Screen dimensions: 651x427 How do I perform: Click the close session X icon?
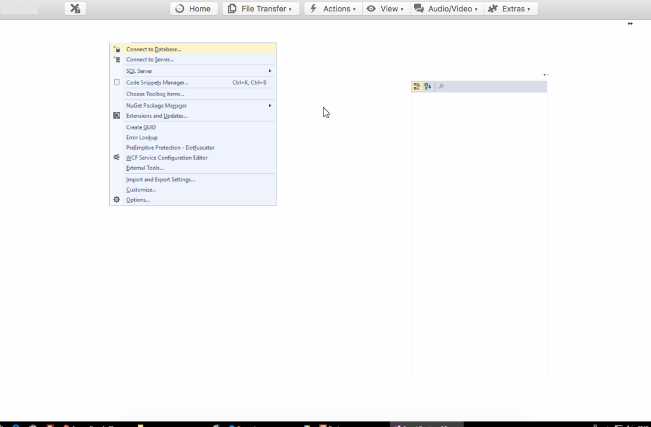click(x=75, y=8)
